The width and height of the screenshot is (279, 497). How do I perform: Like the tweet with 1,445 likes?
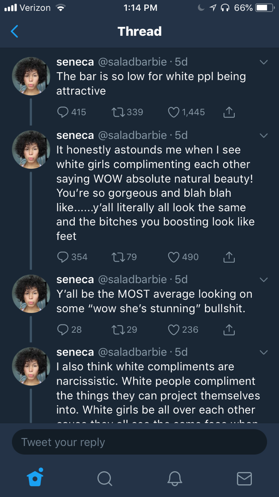pyautogui.click(x=173, y=112)
